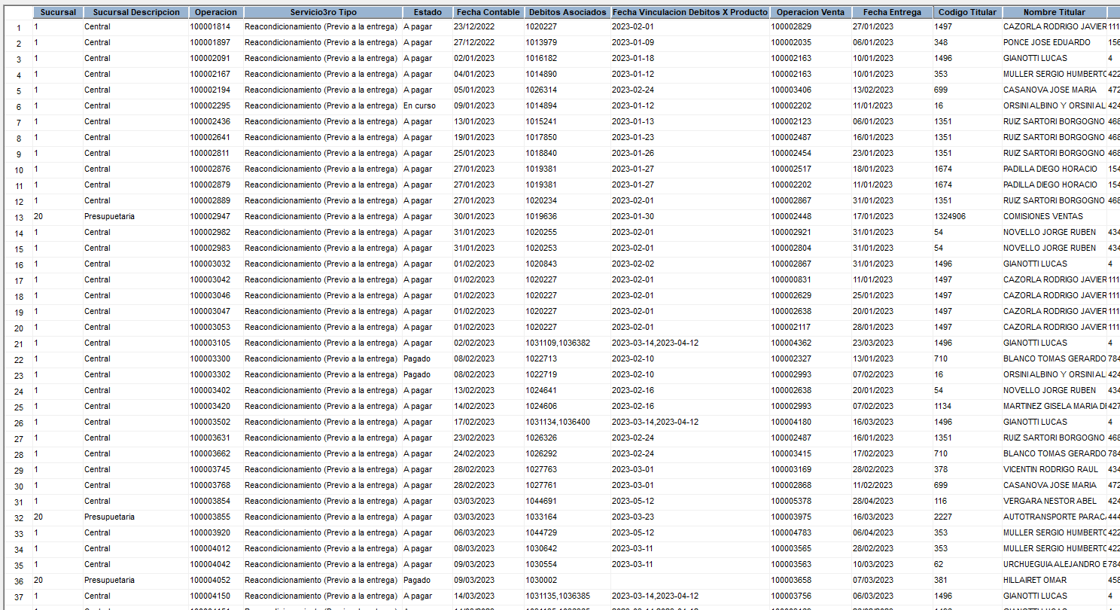Click the Servicio3ro Tipo column header
This screenshot has height=610, width=1120.
[x=322, y=13]
